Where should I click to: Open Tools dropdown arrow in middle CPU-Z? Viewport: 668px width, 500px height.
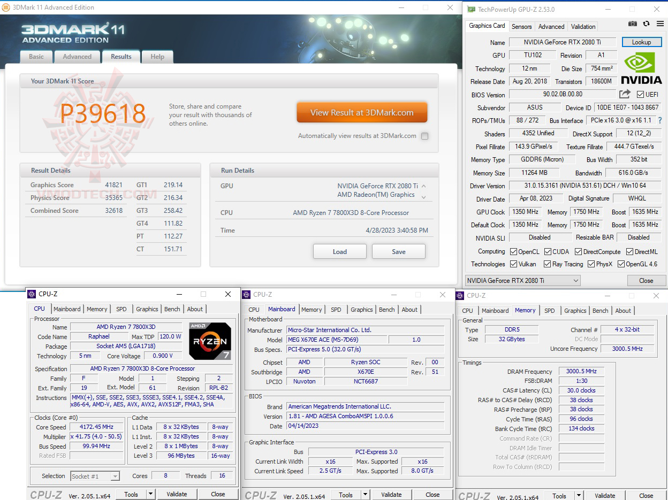click(x=365, y=495)
